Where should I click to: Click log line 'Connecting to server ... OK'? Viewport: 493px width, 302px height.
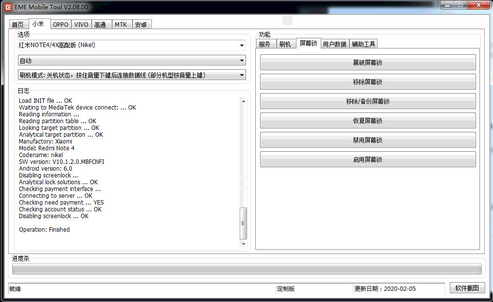[x=56, y=196]
